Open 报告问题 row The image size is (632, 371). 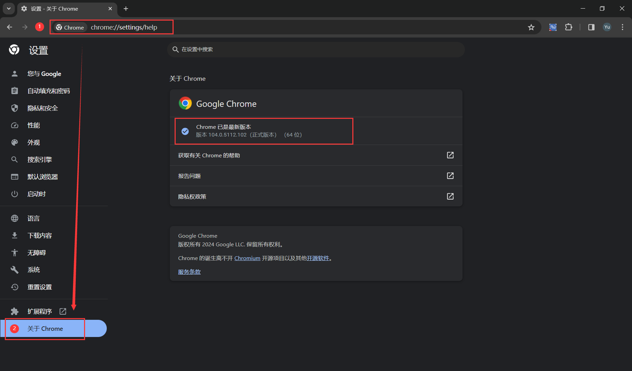coord(316,176)
